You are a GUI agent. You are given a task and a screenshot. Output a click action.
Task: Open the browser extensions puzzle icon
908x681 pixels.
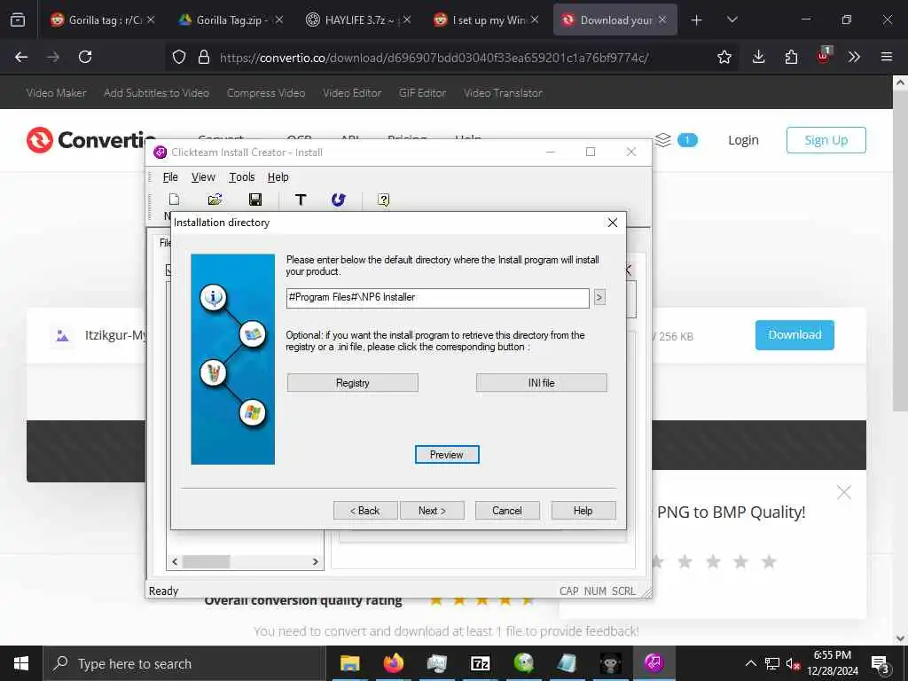pos(791,57)
